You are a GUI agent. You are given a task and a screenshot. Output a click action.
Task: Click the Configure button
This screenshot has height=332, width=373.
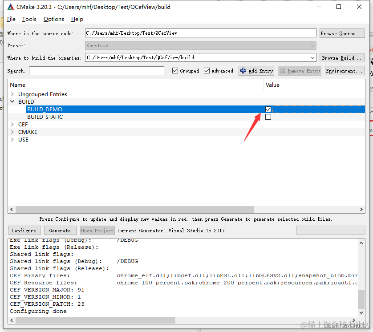pos(24,231)
